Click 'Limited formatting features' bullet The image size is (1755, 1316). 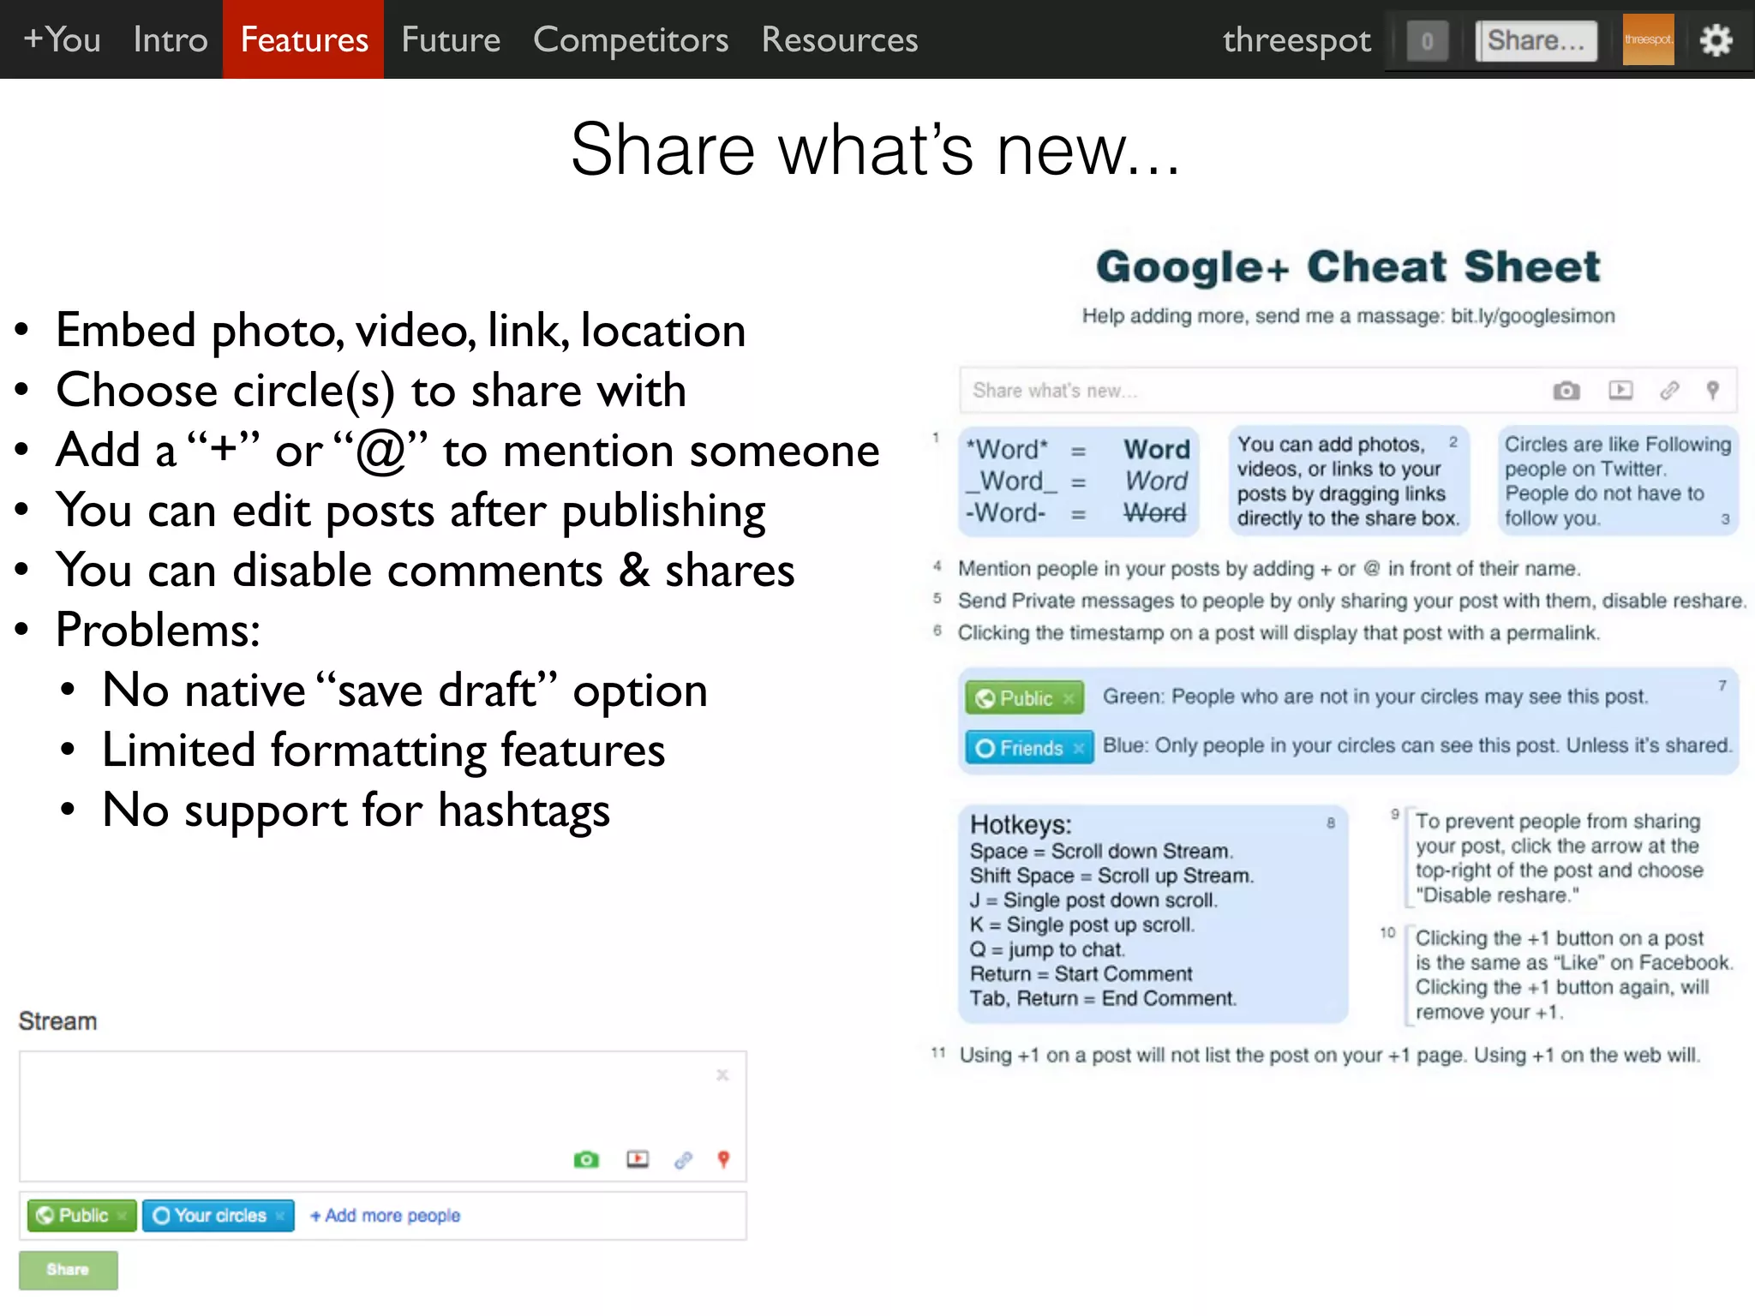[x=383, y=750]
